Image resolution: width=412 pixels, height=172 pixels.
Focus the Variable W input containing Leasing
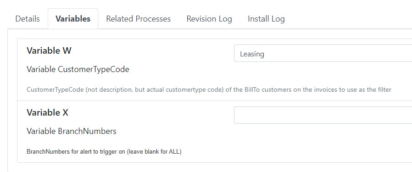click(x=323, y=53)
